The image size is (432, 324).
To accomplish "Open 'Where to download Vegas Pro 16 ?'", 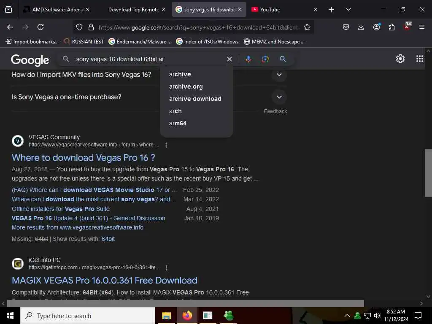I will pos(84,158).
